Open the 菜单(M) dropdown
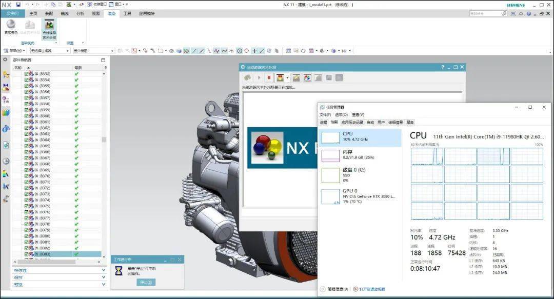Image resolution: width=554 pixels, height=299 pixels. point(14,51)
